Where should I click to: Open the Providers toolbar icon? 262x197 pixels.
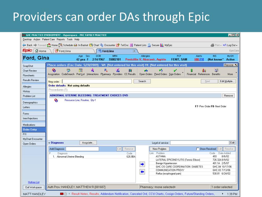(118, 72)
